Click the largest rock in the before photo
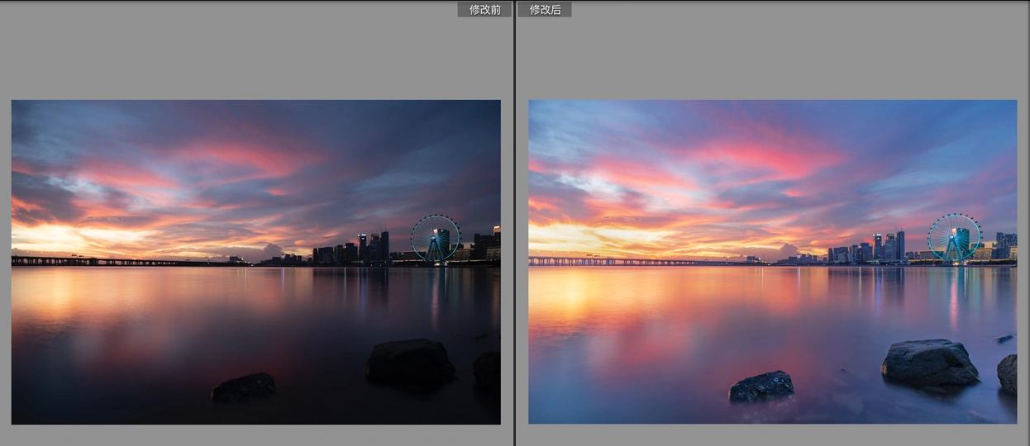 (x=410, y=361)
